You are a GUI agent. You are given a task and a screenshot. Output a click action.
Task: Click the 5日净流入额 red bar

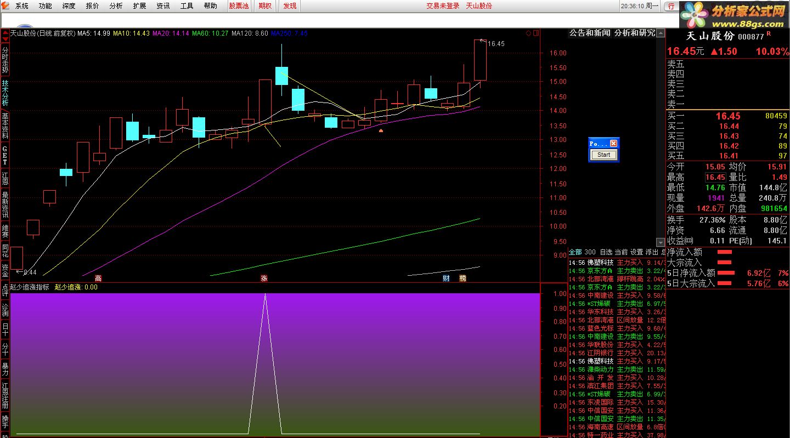pyautogui.click(x=726, y=273)
